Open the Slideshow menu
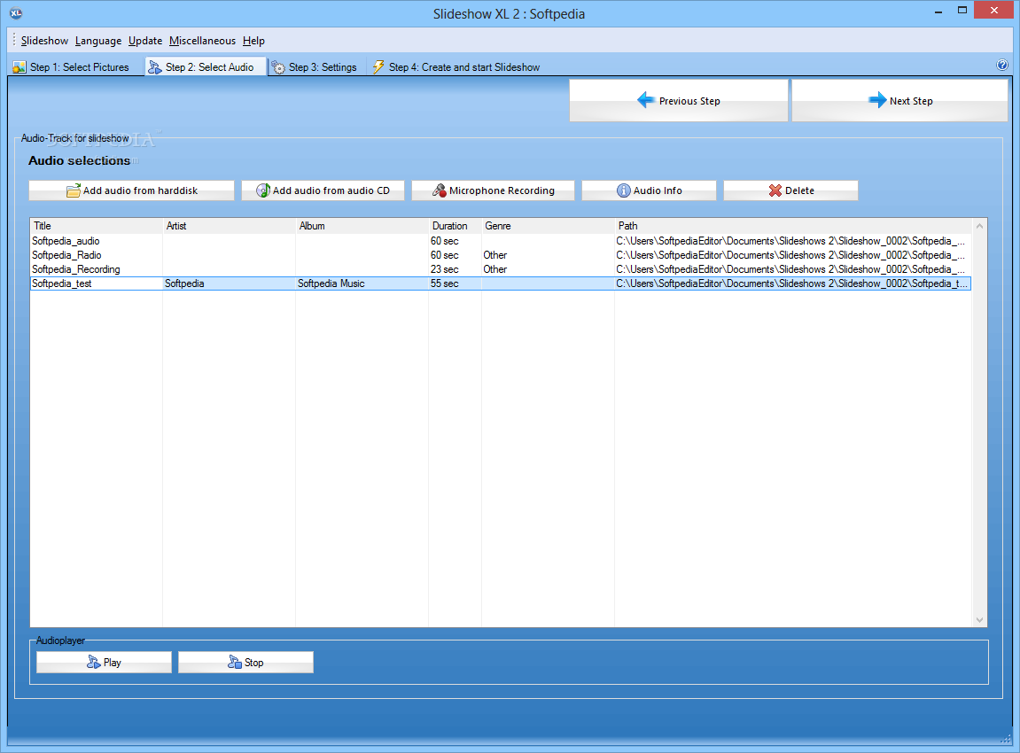 (x=44, y=41)
